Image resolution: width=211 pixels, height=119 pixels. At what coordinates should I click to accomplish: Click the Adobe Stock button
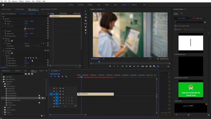pyautogui.click(x=198, y=18)
